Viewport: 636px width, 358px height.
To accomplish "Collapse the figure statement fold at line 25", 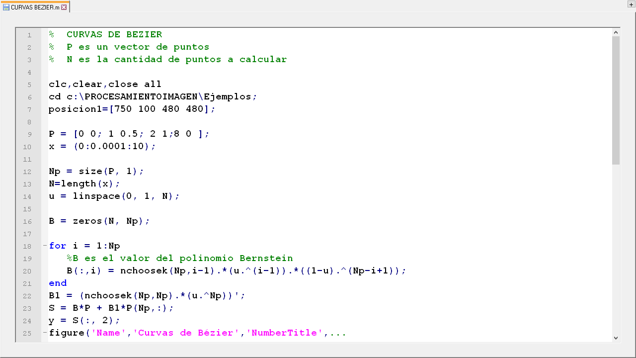I will [x=45, y=333].
